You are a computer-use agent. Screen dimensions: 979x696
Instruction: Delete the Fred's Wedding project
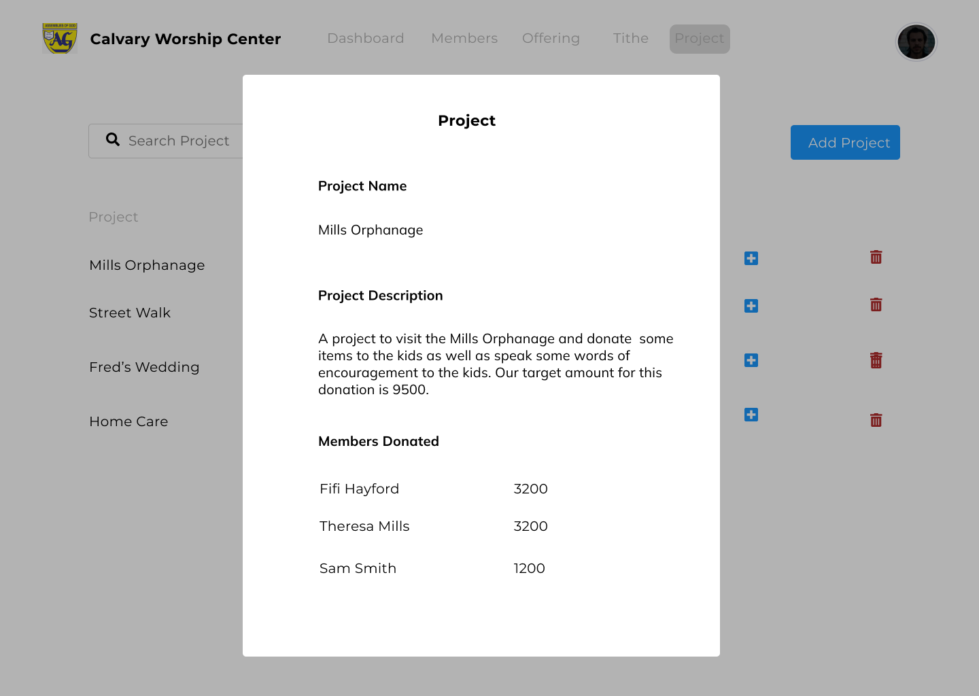876,360
